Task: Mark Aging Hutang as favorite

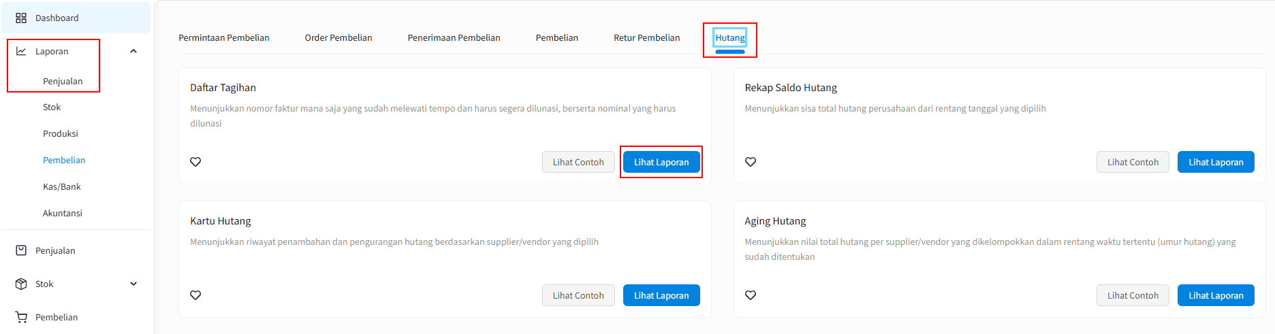Action: [x=751, y=295]
